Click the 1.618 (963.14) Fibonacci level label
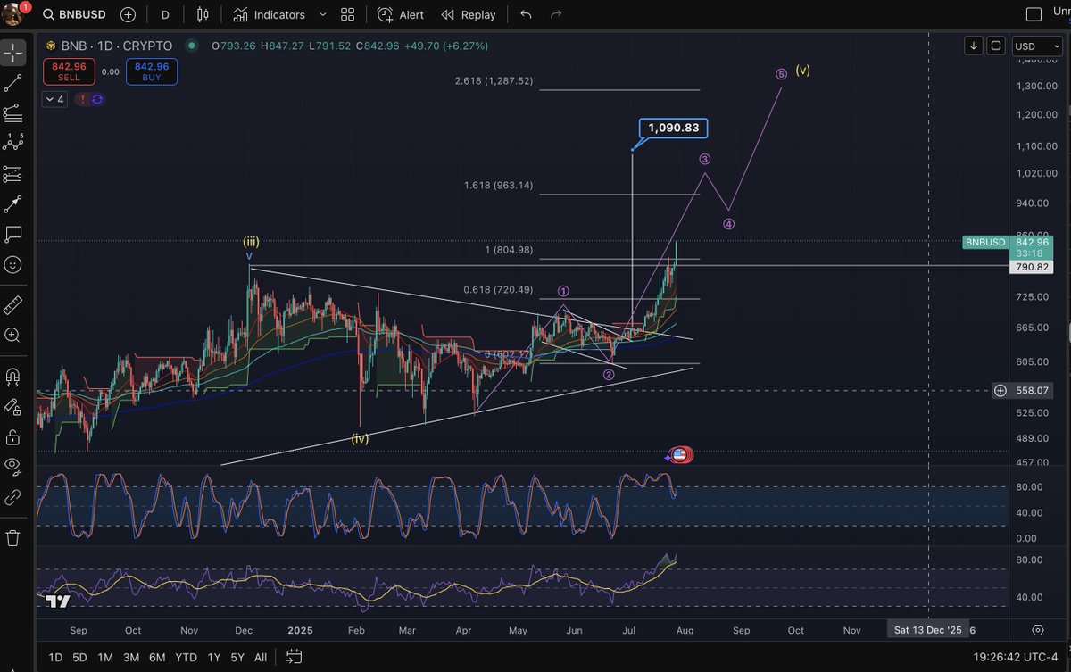The image size is (1071, 672). point(498,186)
